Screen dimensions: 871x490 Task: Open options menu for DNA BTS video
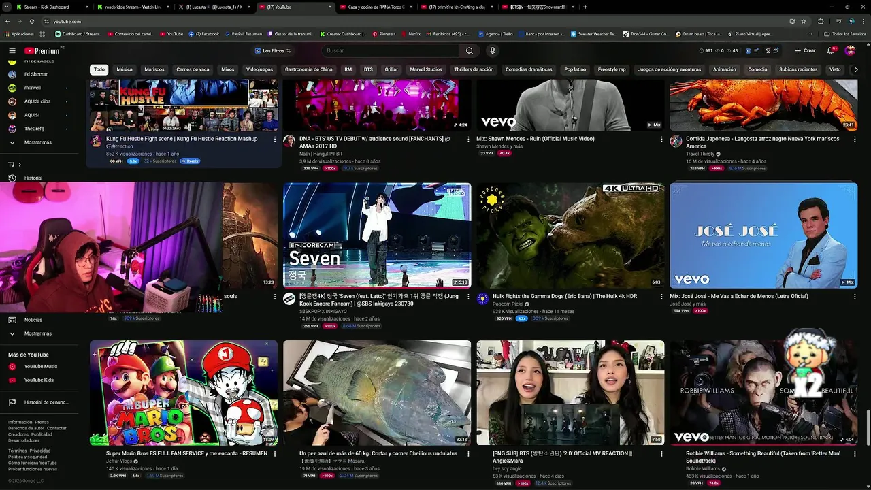(x=468, y=139)
